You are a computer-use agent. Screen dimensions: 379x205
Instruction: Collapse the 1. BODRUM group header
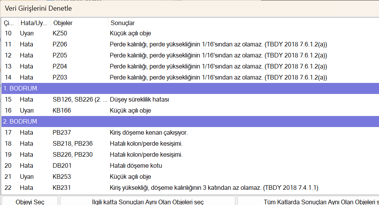click(20, 88)
